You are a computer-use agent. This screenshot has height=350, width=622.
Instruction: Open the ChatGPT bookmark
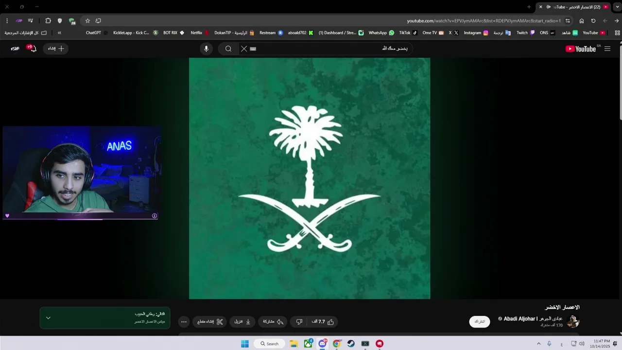[x=97, y=33]
